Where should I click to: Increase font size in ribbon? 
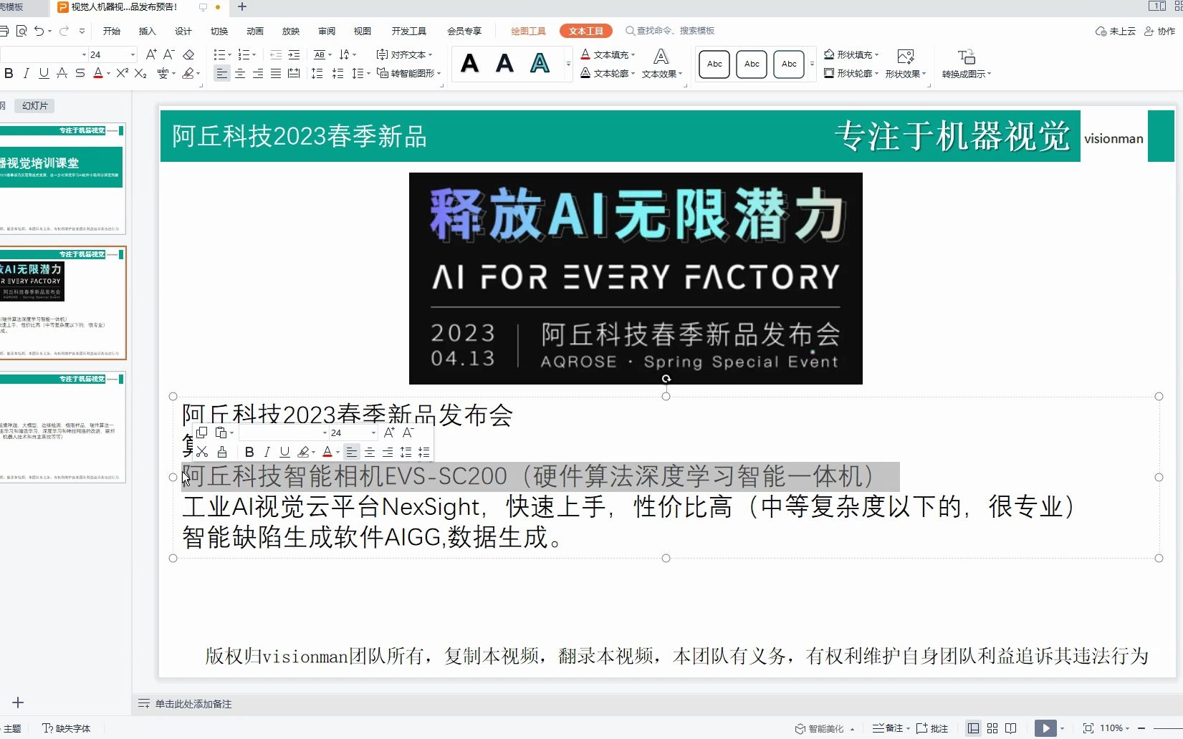coord(151,54)
